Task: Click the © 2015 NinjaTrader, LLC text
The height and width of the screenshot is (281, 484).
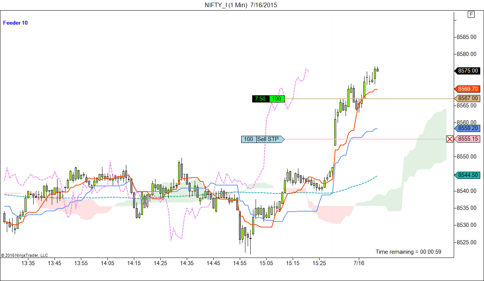Action: 25,255
